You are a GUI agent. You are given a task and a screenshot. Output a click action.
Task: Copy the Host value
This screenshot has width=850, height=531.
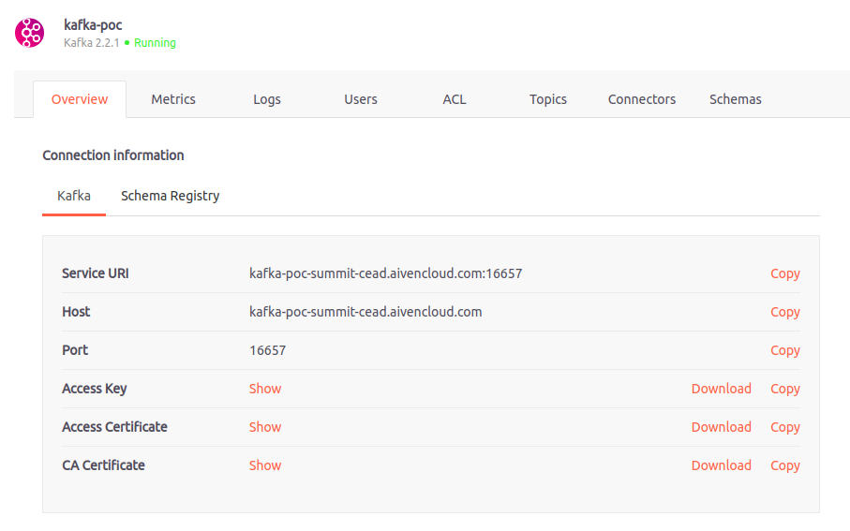[785, 312]
